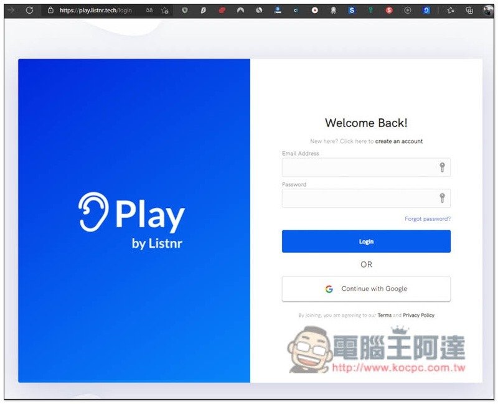Open the blue person download extension
The image size is (498, 404).
point(278,11)
